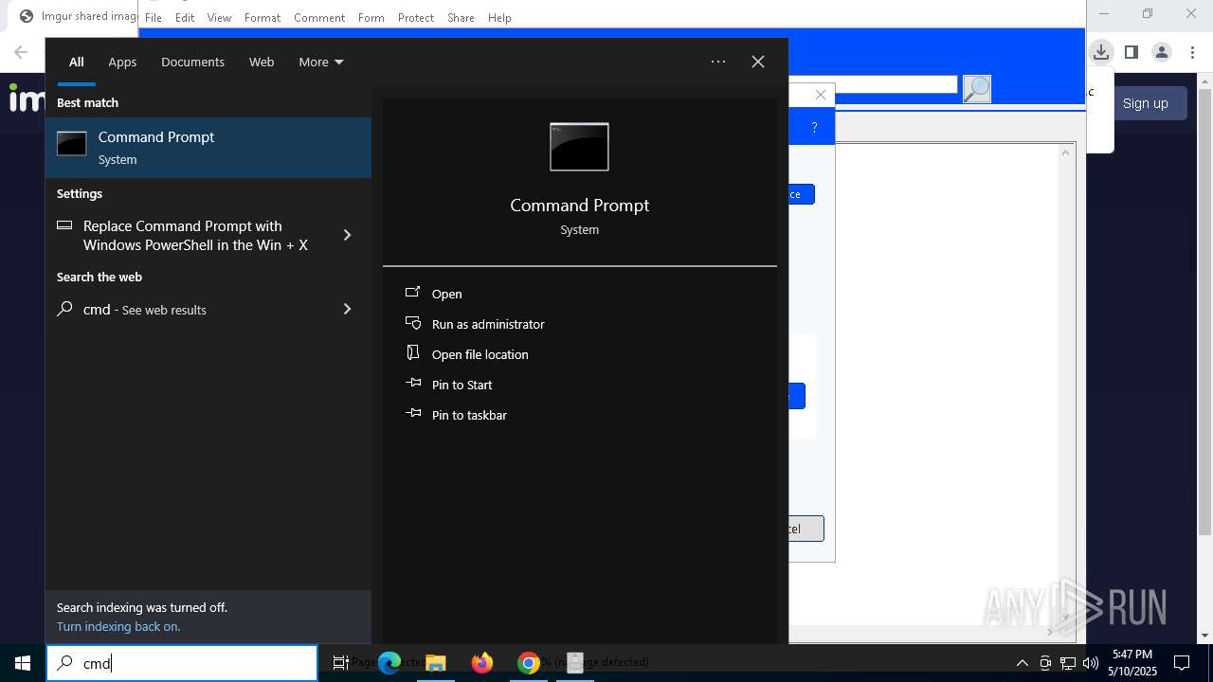The width and height of the screenshot is (1213, 682).
Task: Click the pin icon beside Pin to Start
Action: (412, 384)
